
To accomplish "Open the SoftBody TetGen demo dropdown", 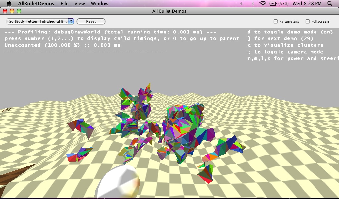I will coord(40,21).
